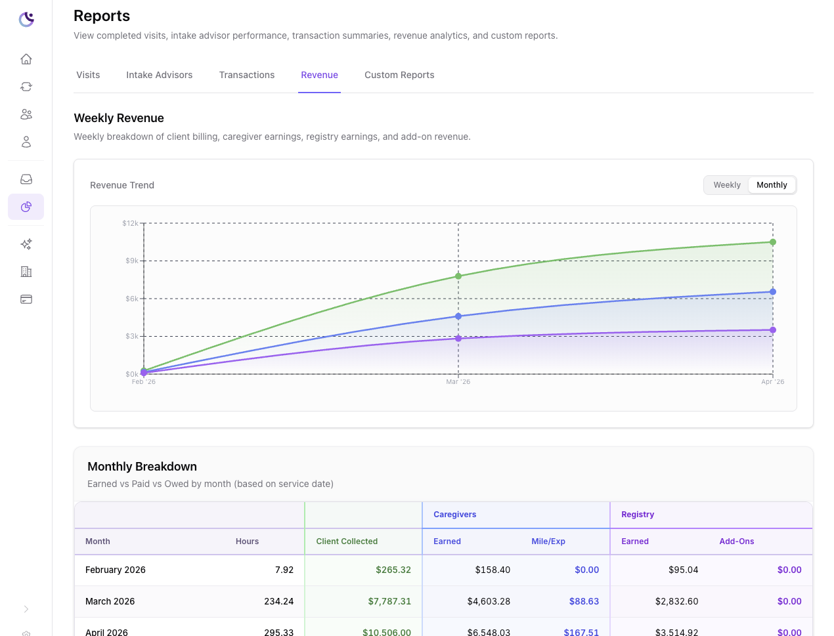Open the building sidebar icon

[x=26, y=272]
